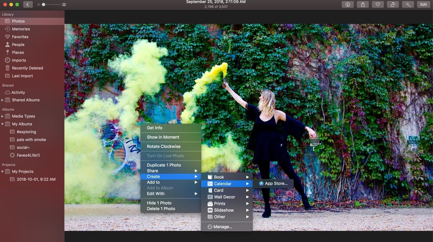Expand the Media Types group

tap(2, 116)
